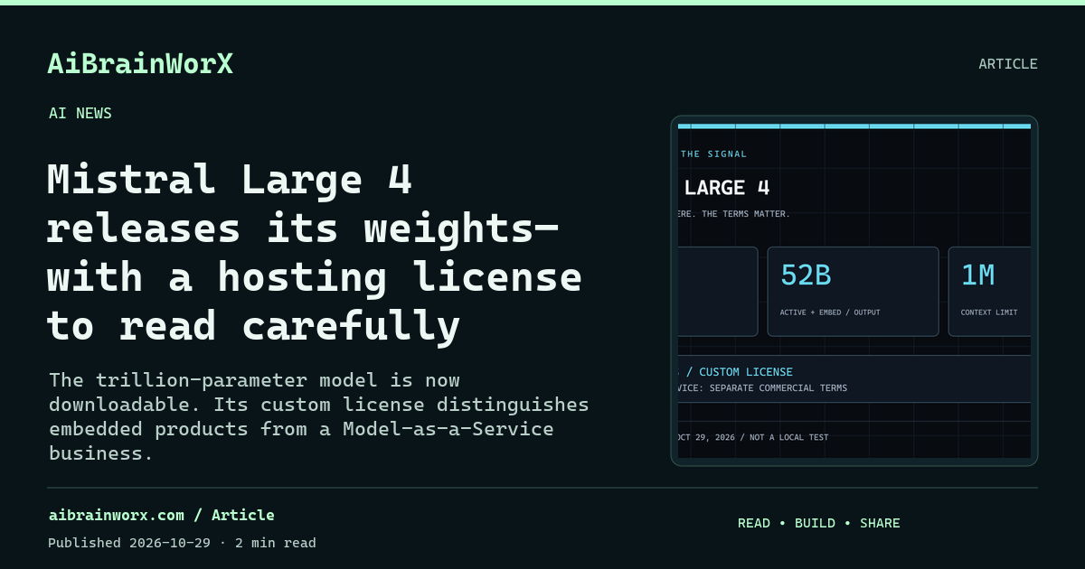
Task: Open the Mistral Large 4 headline
Action: [x=315, y=253]
